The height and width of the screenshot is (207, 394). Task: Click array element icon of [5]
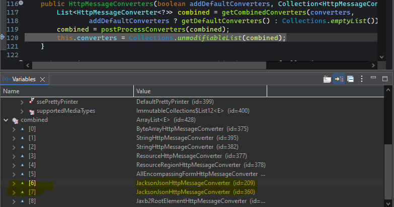pyautogui.click(x=22, y=174)
